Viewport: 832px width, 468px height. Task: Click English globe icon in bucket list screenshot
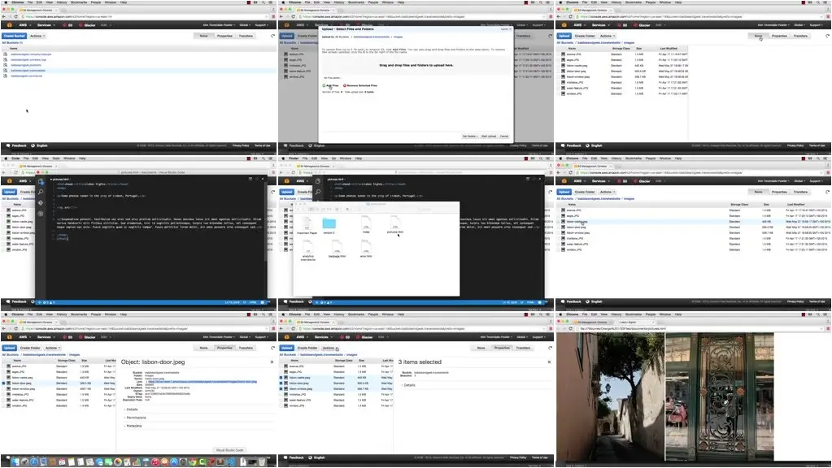click(x=33, y=145)
